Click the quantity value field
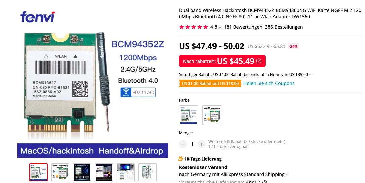Image resolution: width=365 pixels, height=183 pixels. coord(192,144)
